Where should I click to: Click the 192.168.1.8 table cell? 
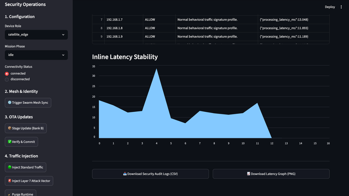point(123,28)
